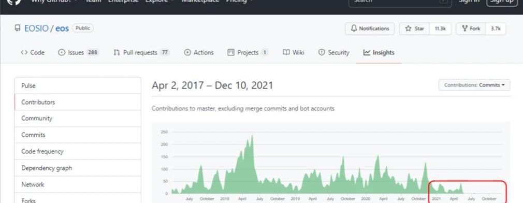The image size is (523, 203).
Task: Open the Code tab
Action: (x=32, y=52)
